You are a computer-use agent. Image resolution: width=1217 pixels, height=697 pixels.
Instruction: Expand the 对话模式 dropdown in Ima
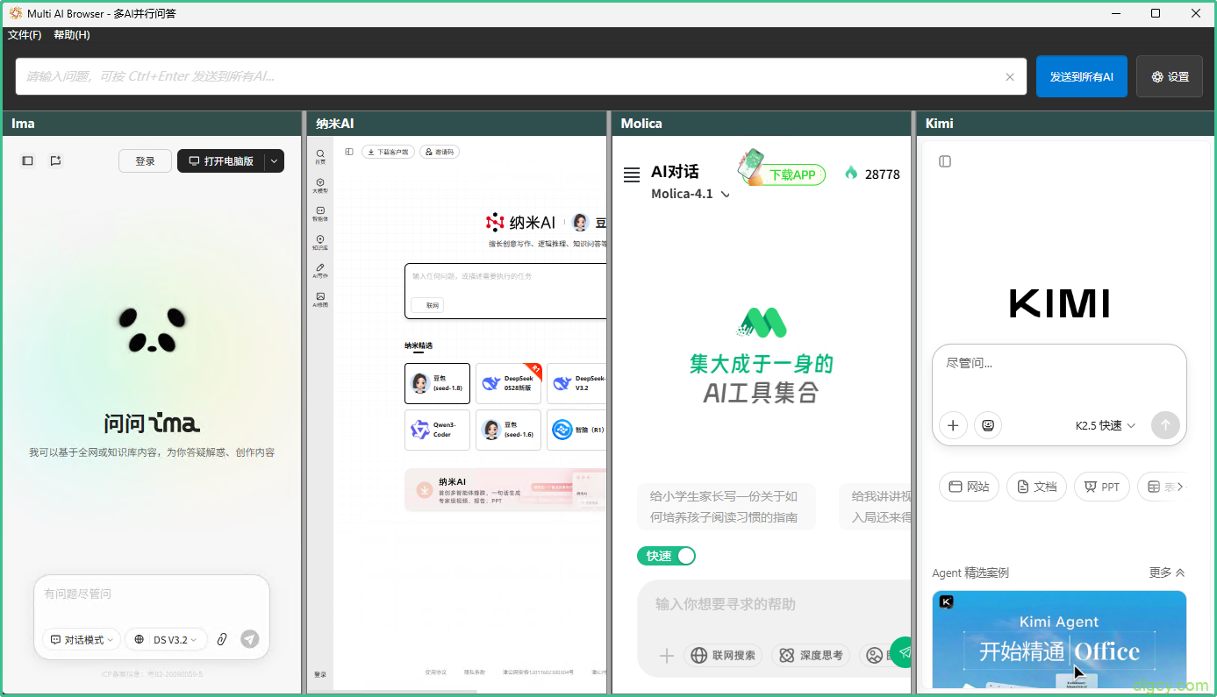[x=83, y=640]
